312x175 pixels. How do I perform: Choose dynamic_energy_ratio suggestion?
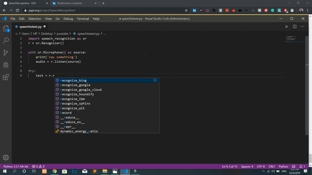[107, 131]
